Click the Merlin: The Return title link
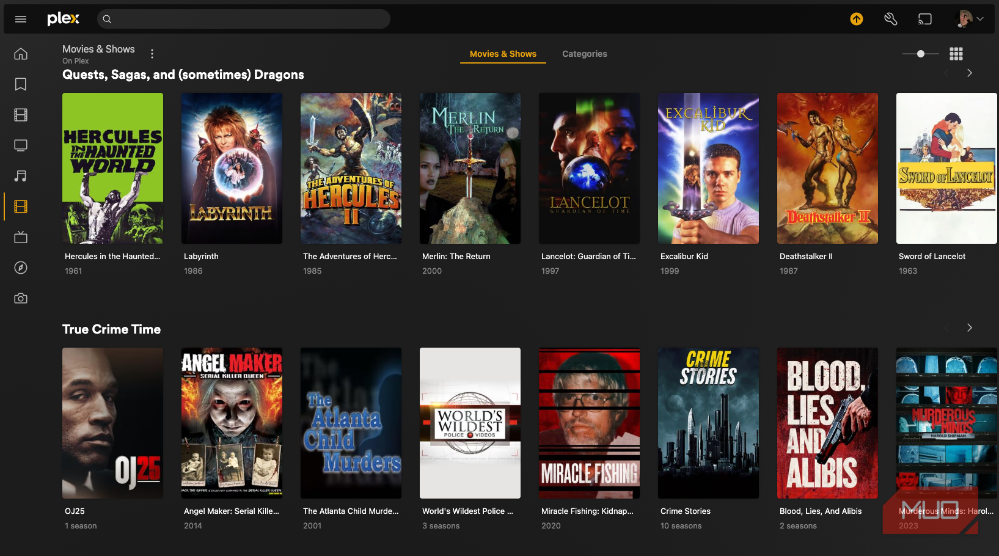This screenshot has height=556, width=999. click(x=456, y=257)
